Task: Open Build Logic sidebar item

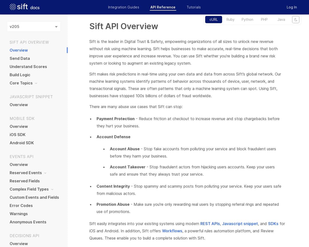Action: [x=20, y=75]
